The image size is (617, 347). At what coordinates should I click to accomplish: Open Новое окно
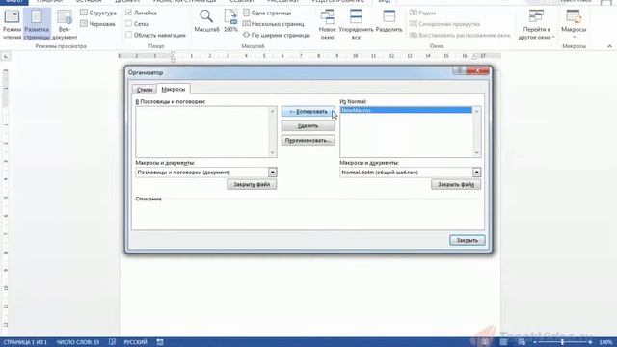coord(328,24)
